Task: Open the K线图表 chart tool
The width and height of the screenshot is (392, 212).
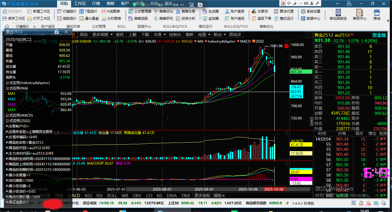Action: point(111,11)
